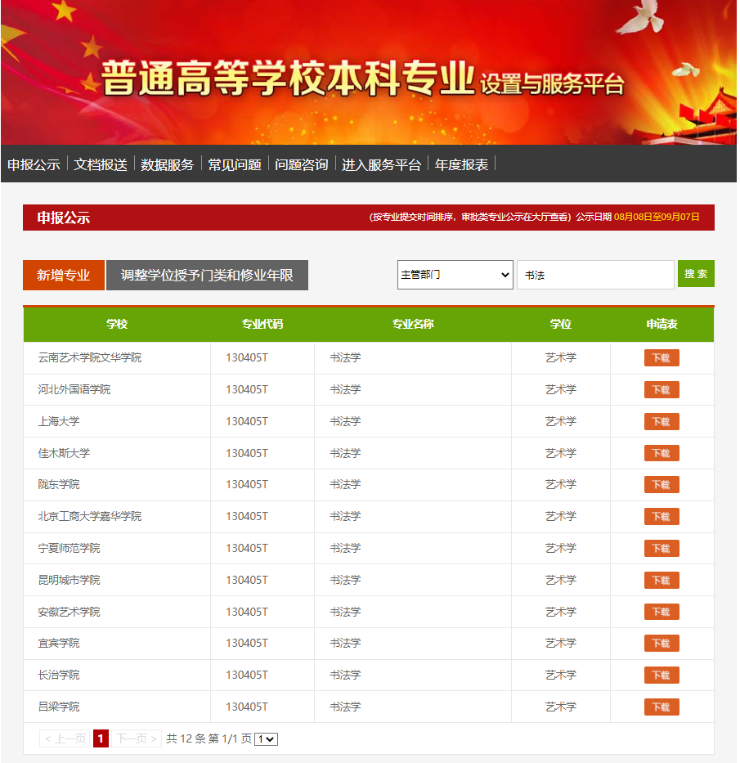This screenshot has height=763, width=740.
Task: Navigate to 常见问题 page
Action: point(235,164)
